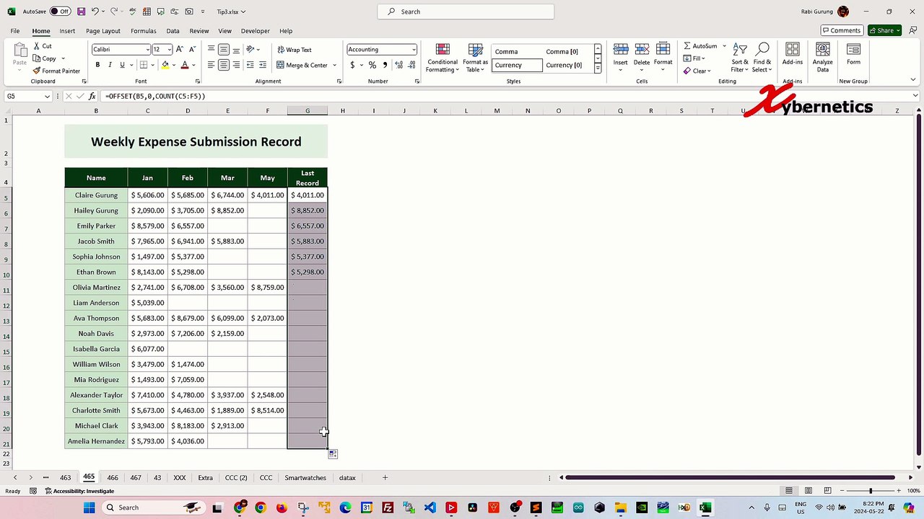Click Excel icon in taskbar

click(705, 507)
